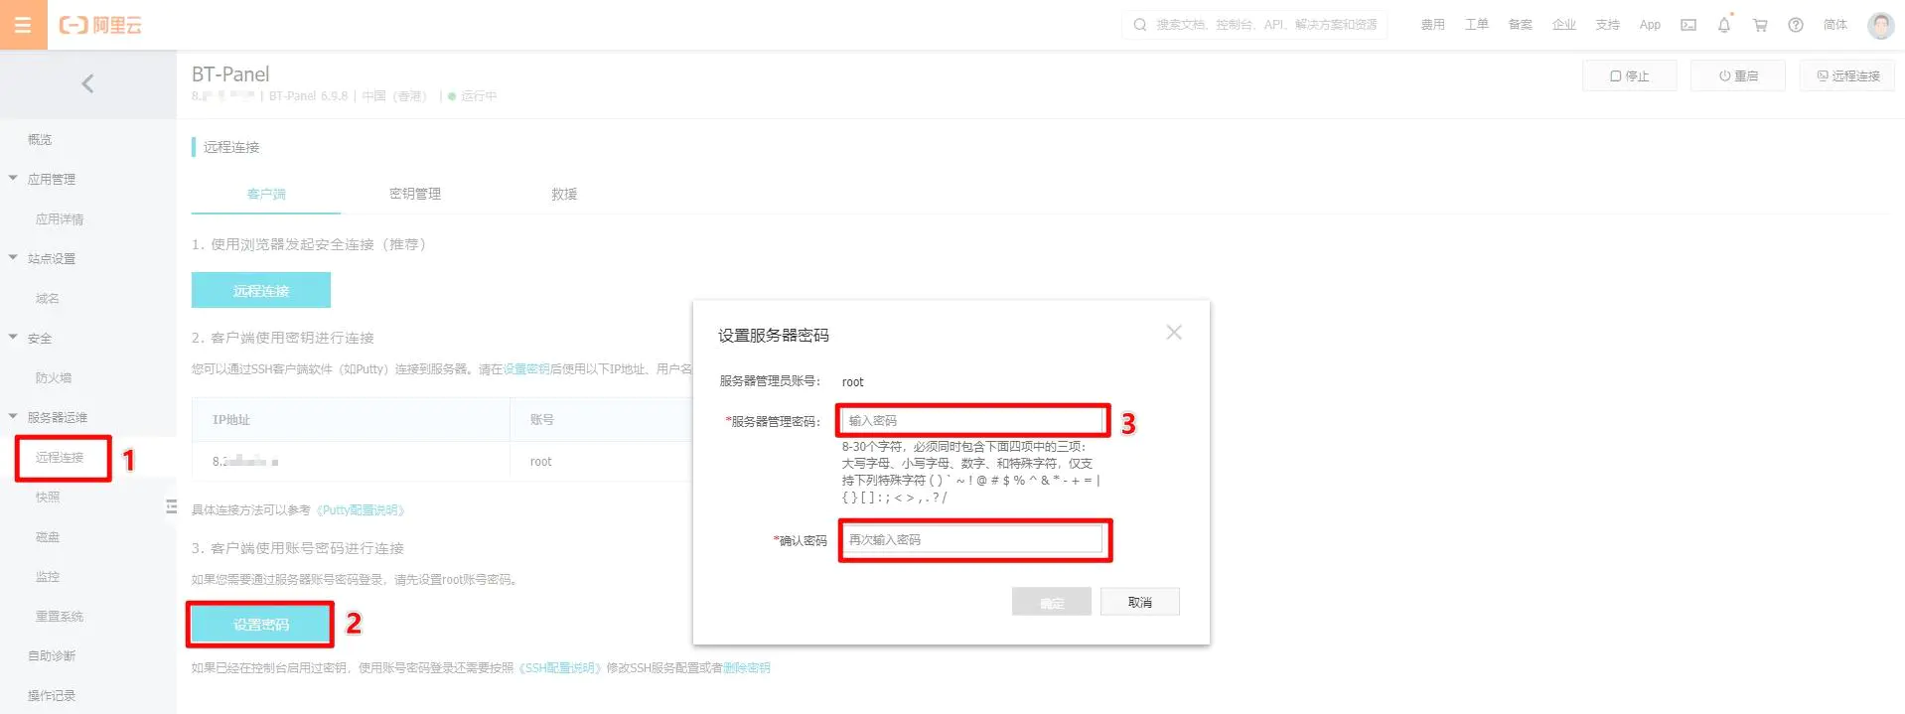Open the Cloud Shell terminal icon
The image size is (1905, 714).
click(1687, 25)
